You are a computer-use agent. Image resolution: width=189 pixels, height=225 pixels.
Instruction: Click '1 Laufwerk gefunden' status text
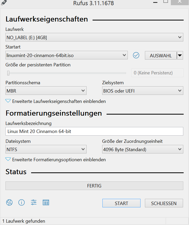(x=24, y=221)
